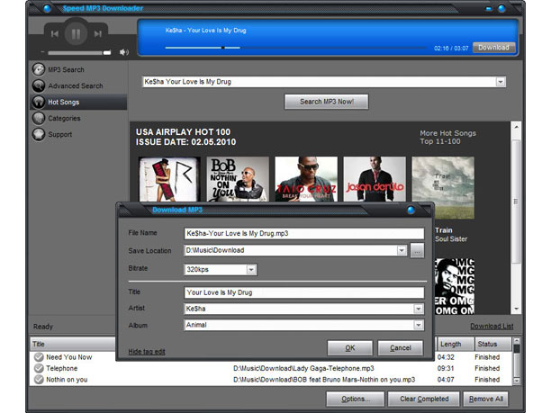Viewport: 551px width, 413px height.
Task: Click the Search MP3 Now! button
Action: 327,102
